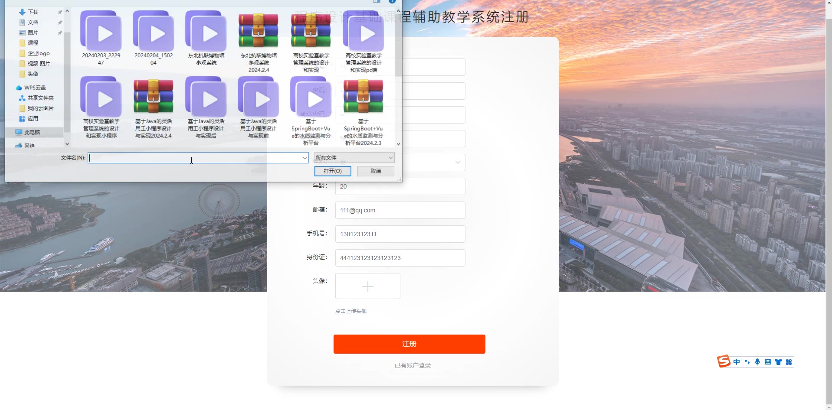Select the video 高校实验室教学管理系统的设计和实现小程序
The image size is (832, 410).
pos(101,107)
